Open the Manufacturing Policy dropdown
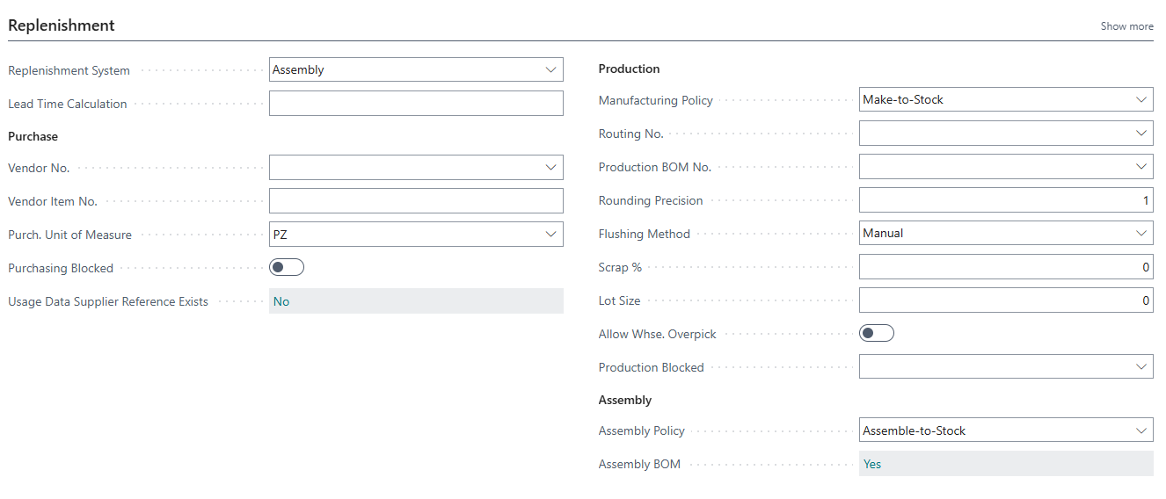The image size is (1166, 499). tap(1005, 100)
